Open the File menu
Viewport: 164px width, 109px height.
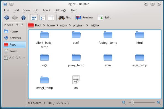(7, 10)
